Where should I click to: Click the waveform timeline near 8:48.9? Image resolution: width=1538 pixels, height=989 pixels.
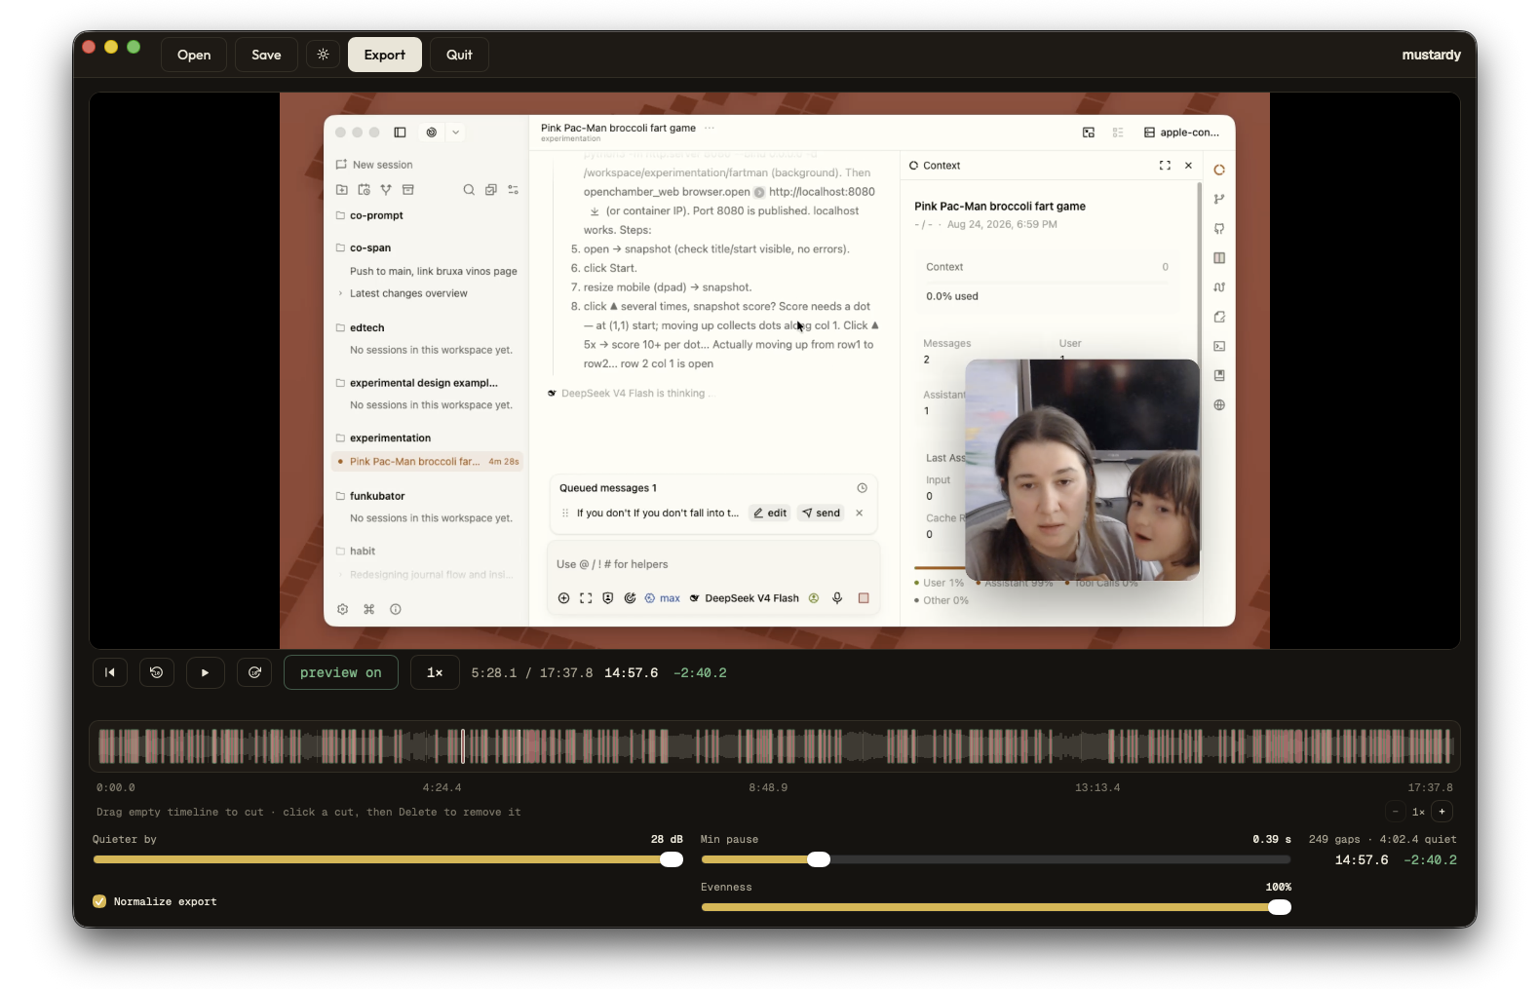point(768,746)
